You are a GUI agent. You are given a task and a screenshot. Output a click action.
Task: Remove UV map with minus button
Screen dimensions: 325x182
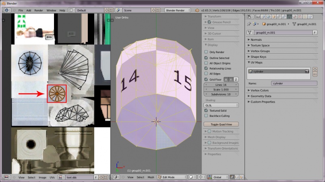coord(315,74)
